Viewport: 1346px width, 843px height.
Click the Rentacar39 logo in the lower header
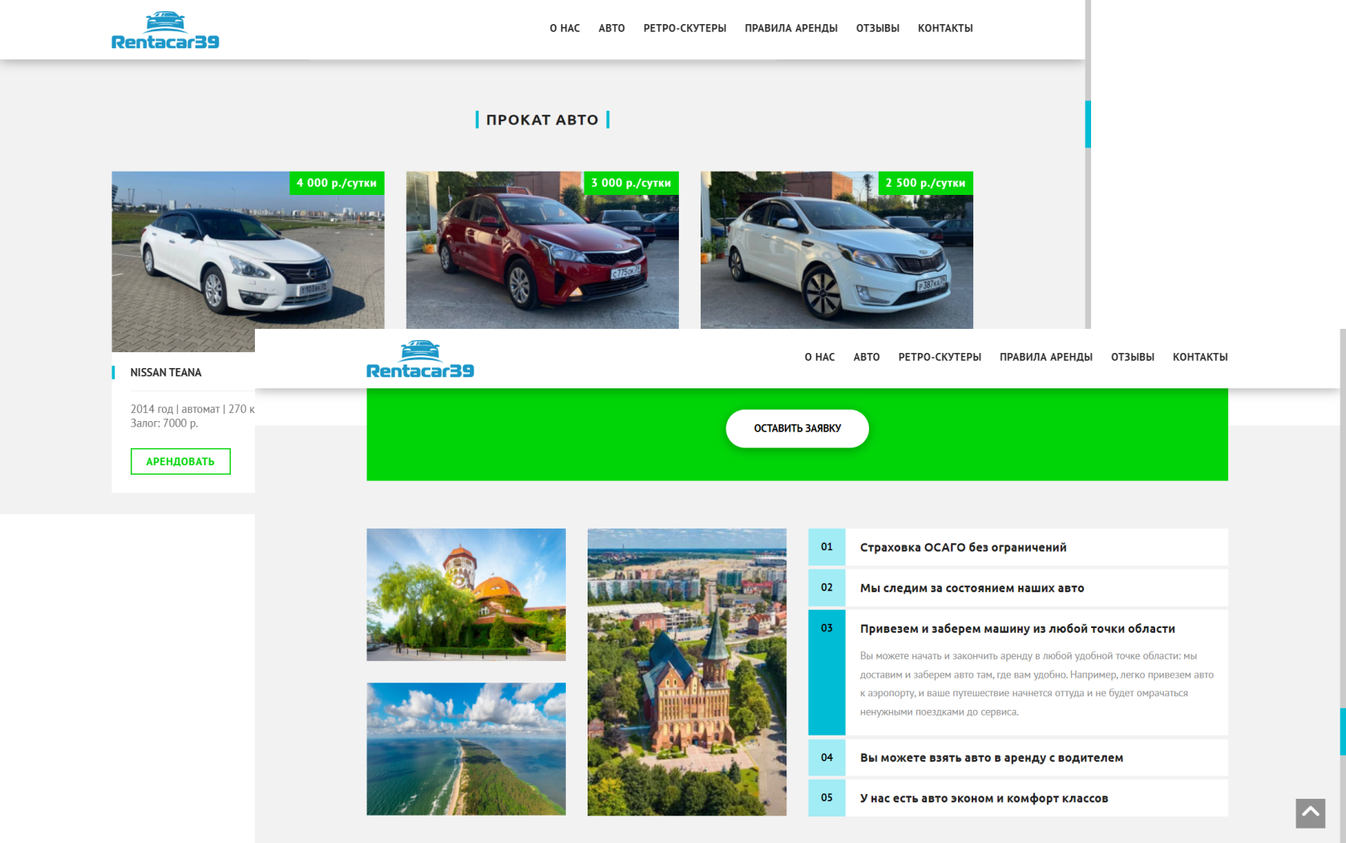[x=420, y=359]
